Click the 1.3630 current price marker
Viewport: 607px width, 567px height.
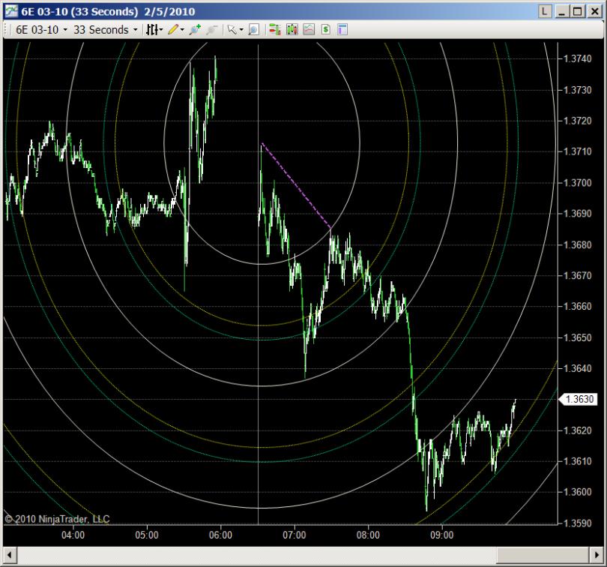(x=579, y=399)
